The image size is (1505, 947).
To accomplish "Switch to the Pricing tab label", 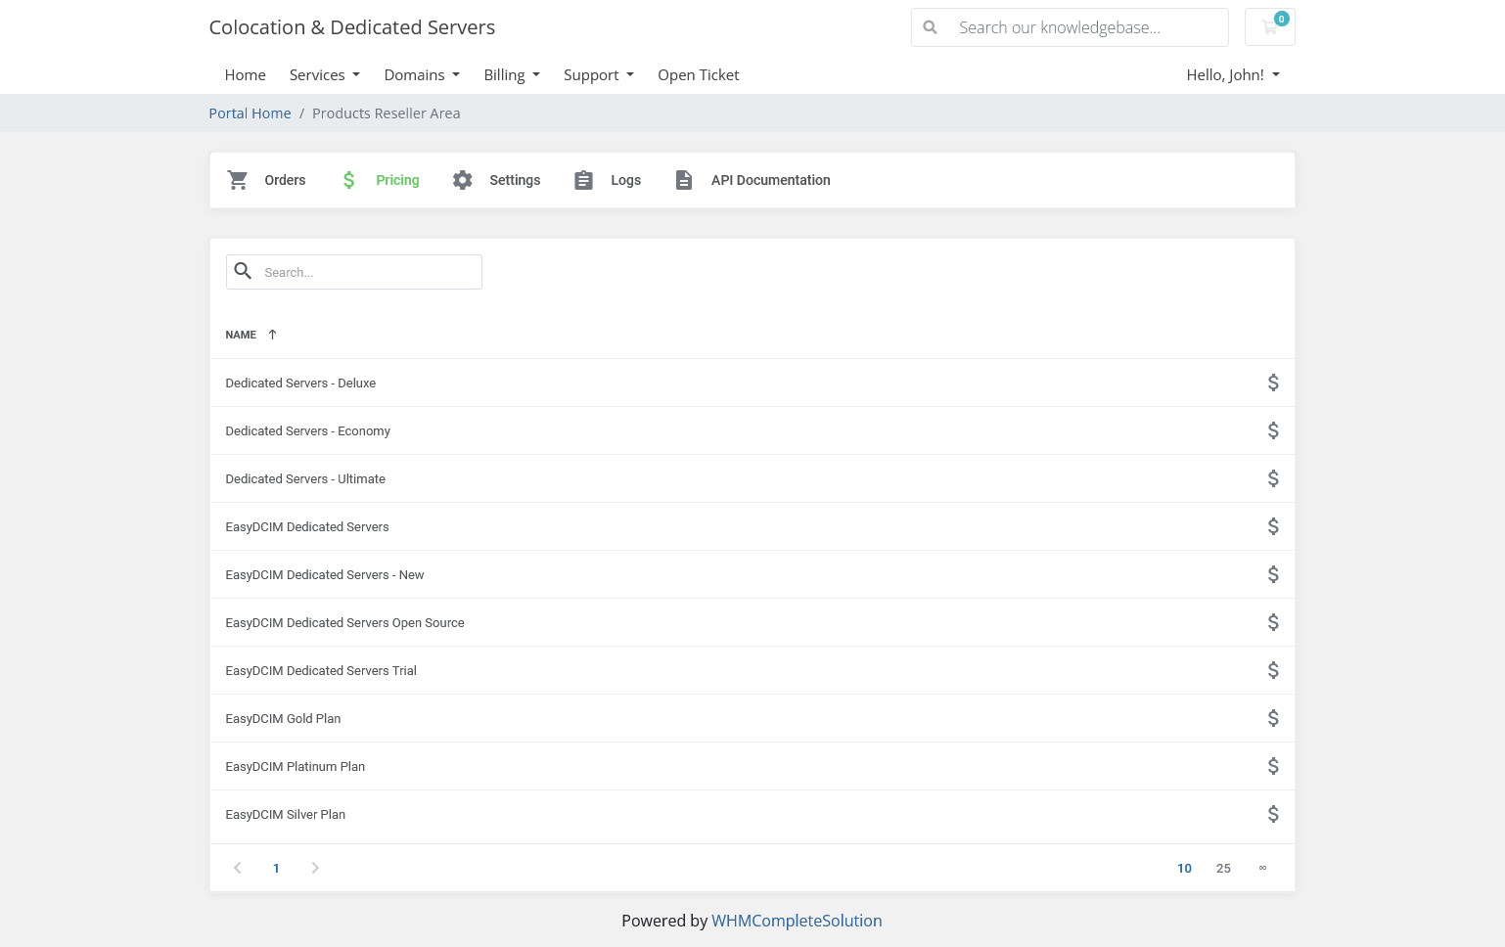I will pos(397,180).
